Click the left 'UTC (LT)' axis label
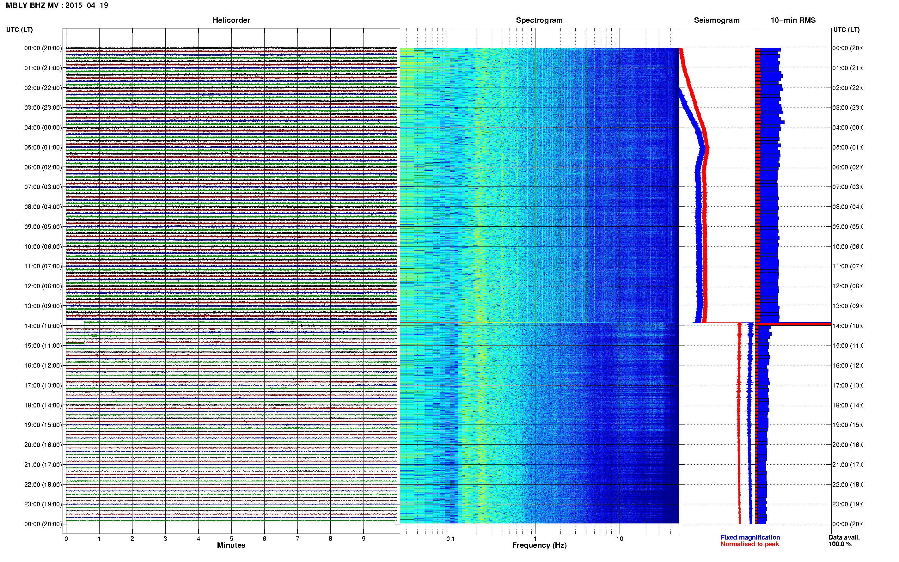The image size is (899, 562). point(19,30)
